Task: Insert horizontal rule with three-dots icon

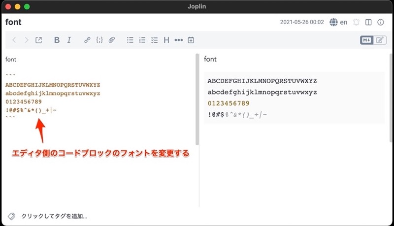Action: 179,40
